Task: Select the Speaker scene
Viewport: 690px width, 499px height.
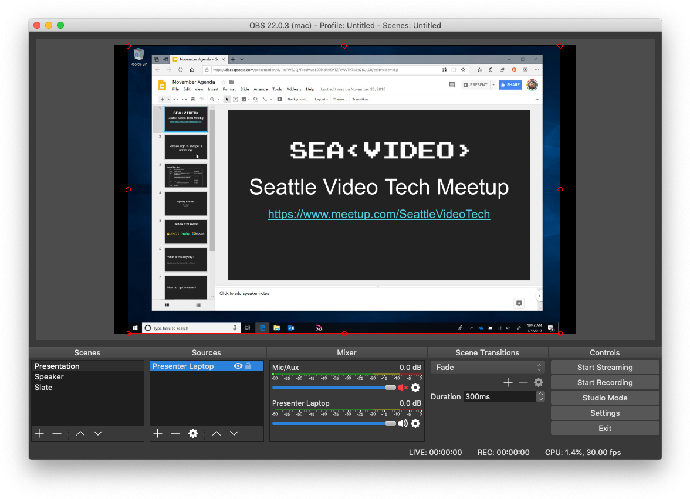Action: (49, 376)
